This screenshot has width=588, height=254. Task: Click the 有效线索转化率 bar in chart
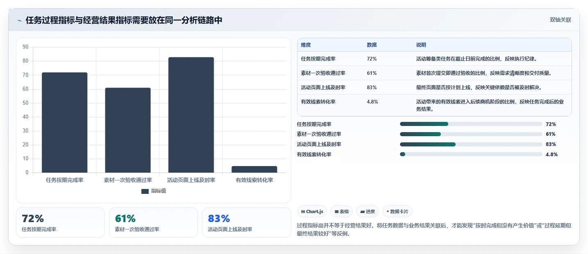point(254,169)
